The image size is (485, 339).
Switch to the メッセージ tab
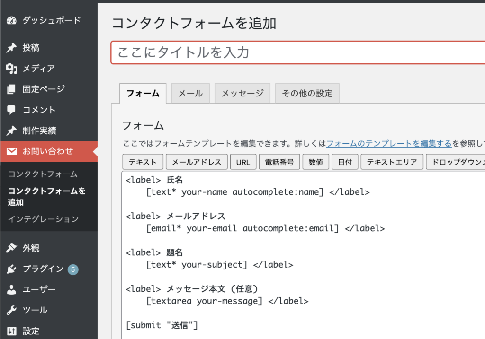242,93
